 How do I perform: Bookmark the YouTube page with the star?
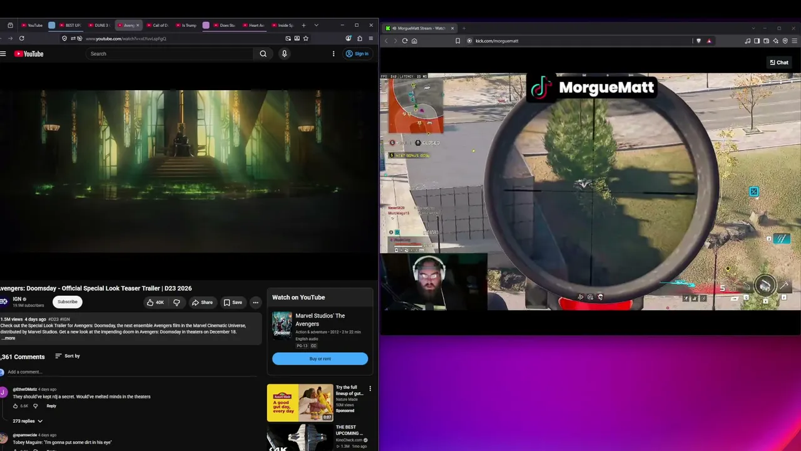click(305, 38)
